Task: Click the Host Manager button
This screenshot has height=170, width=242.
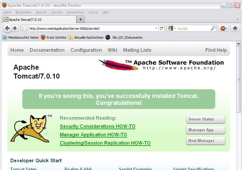Action: coord(206,141)
